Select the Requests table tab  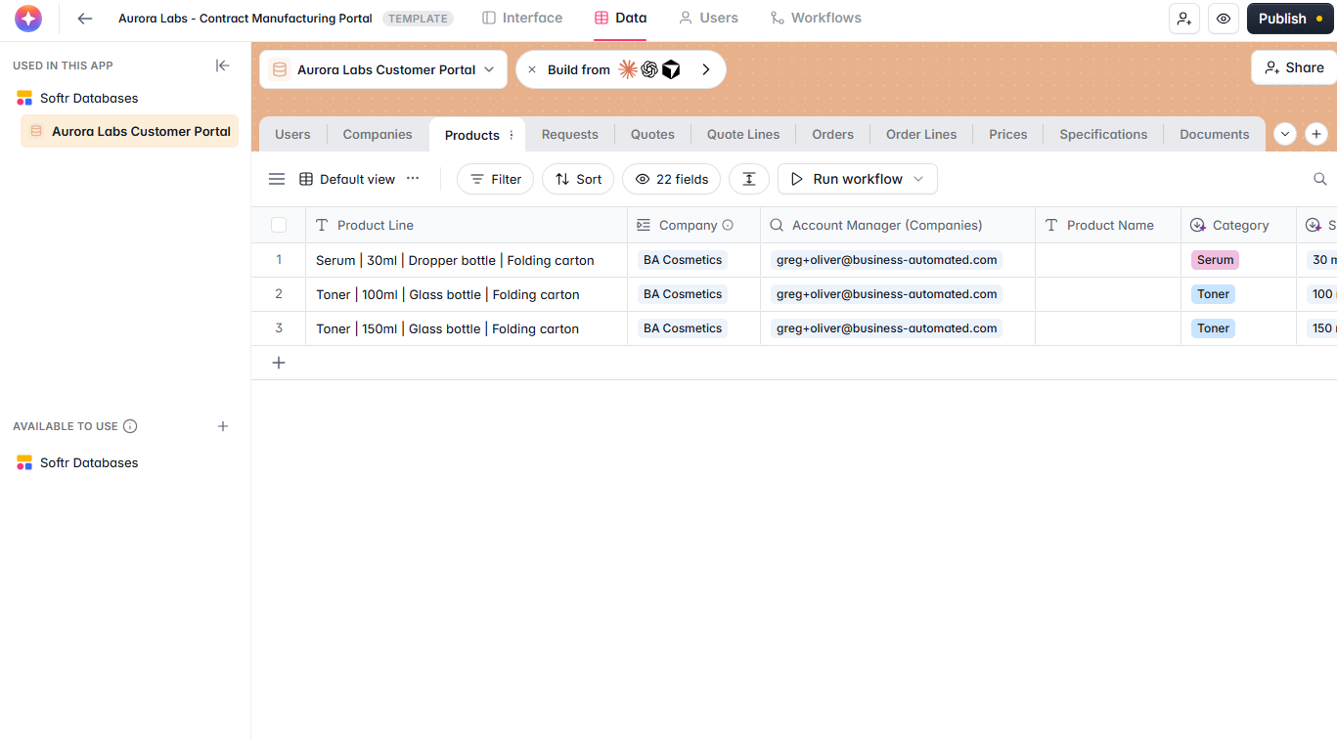(569, 134)
